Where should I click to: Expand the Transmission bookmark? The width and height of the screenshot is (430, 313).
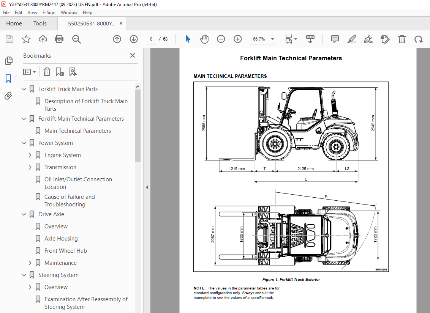(30, 167)
